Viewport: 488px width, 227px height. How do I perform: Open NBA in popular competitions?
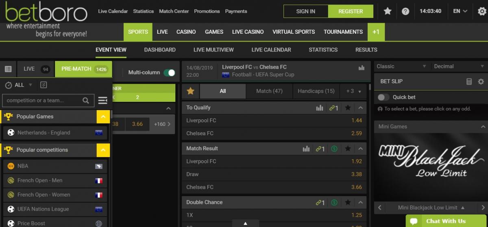coord(55,166)
